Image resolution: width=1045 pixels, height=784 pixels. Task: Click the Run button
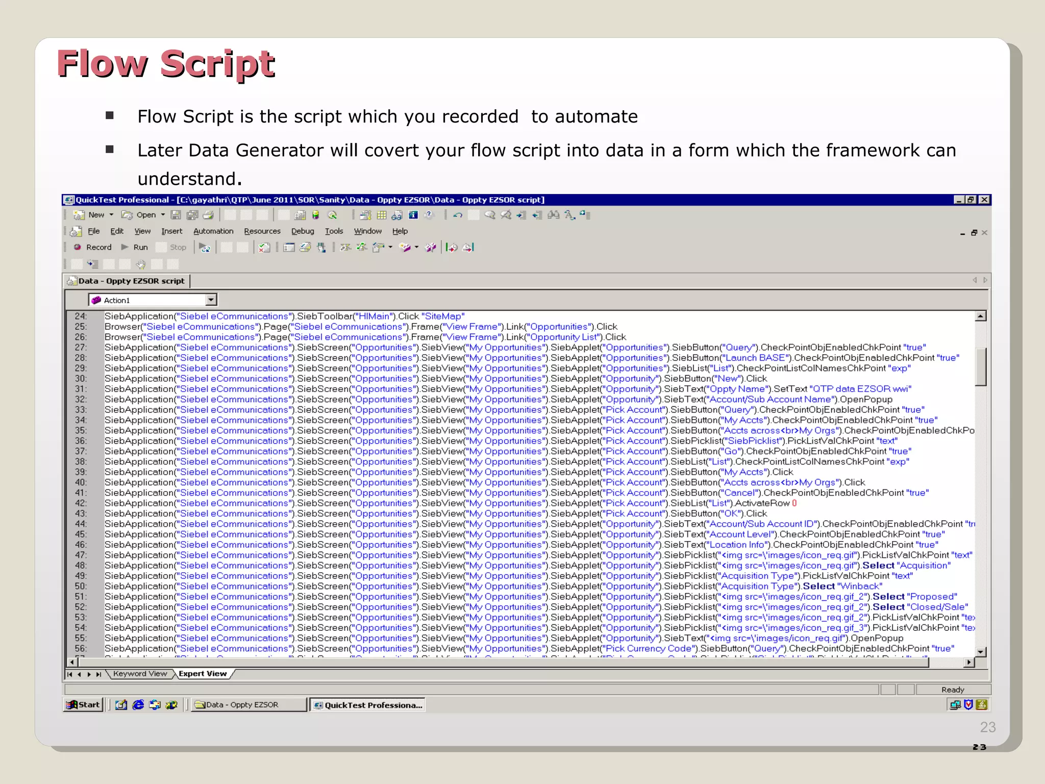click(135, 248)
